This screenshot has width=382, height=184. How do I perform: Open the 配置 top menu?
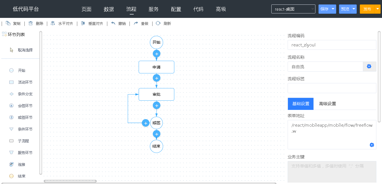click(x=176, y=9)
